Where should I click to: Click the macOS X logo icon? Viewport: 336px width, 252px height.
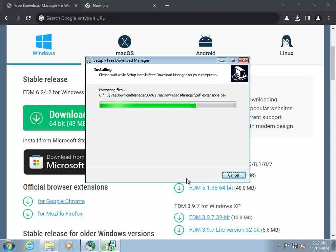coord(124,42)
